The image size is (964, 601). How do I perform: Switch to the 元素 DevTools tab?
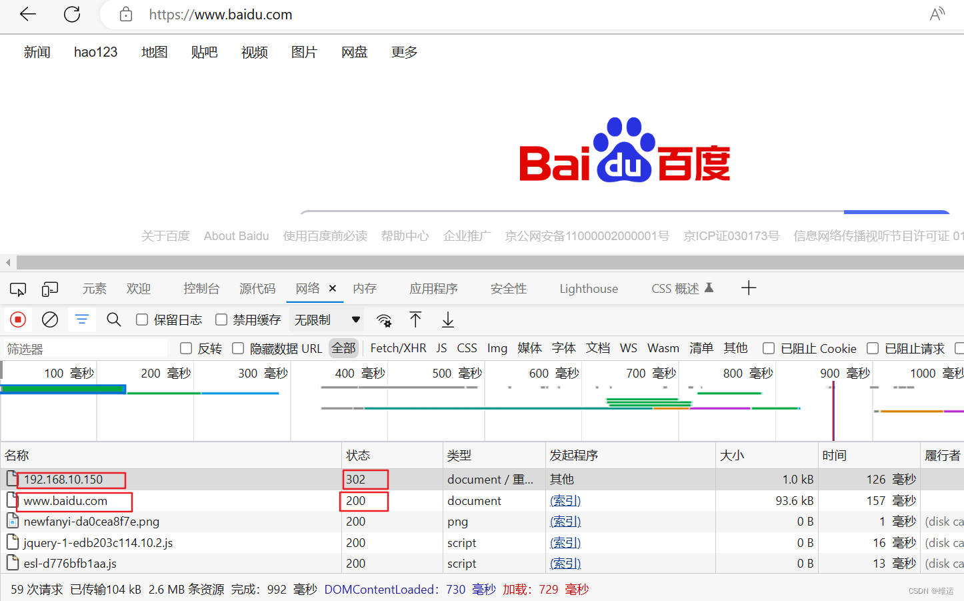(94, 288)
